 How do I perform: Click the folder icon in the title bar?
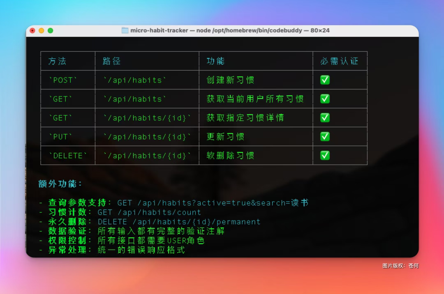(125, 30)
